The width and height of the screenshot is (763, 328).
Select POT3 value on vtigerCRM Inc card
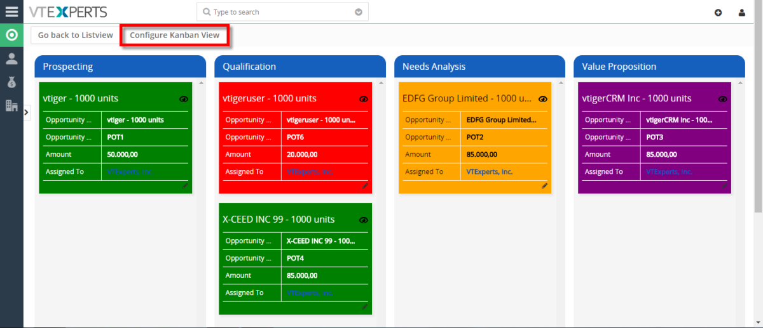[655, 137]
